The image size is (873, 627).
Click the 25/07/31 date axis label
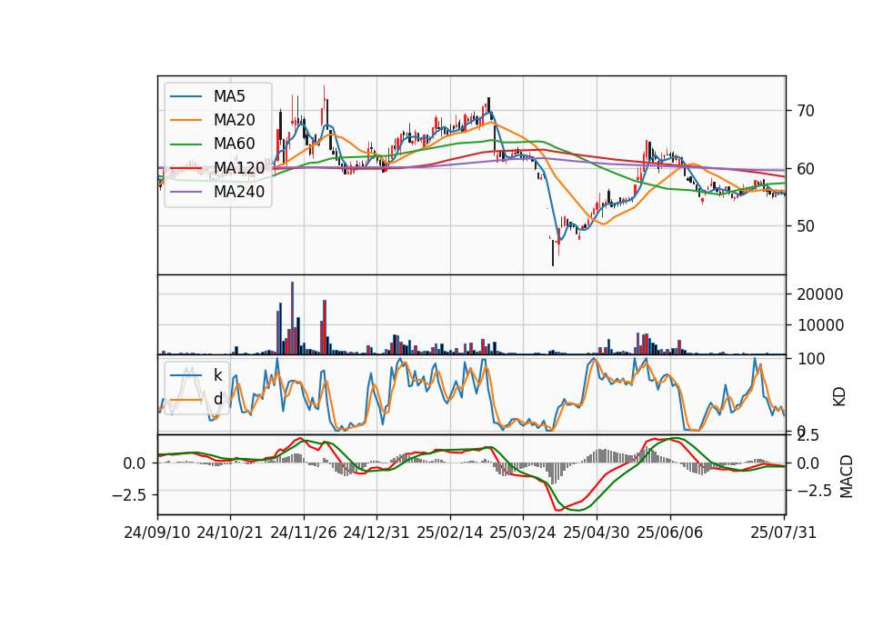coord(783,532)
